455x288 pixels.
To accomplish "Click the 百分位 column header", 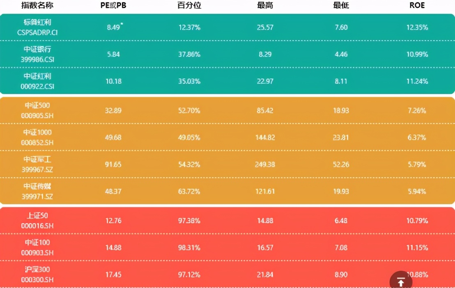I will [x=189, y=5].
